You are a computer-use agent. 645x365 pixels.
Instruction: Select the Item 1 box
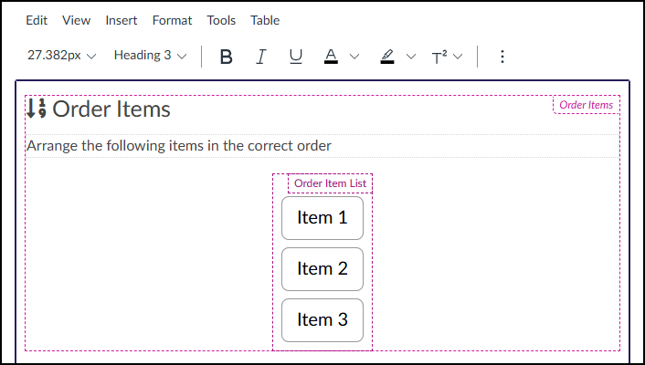tap(322, 218)
